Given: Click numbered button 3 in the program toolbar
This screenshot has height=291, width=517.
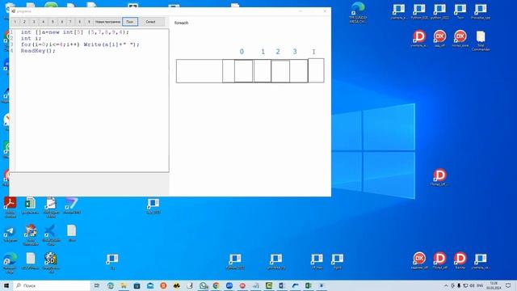Looking at the screenshot, I should 34,22.
